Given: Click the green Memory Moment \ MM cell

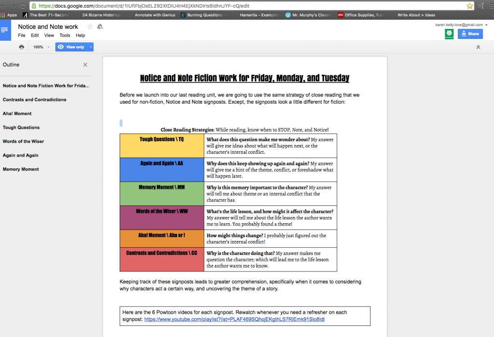Looking at the screenshot, I should click(x=162, y=194).
